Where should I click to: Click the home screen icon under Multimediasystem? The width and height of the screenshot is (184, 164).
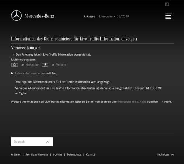click(x=14, y=65)
